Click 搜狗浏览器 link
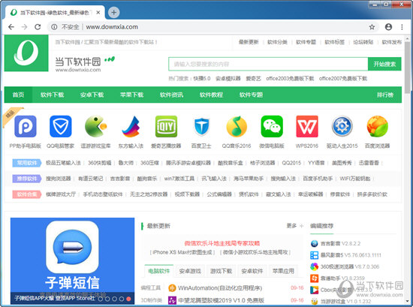Screen dimensions: 413x307 [x=59, y=179]
